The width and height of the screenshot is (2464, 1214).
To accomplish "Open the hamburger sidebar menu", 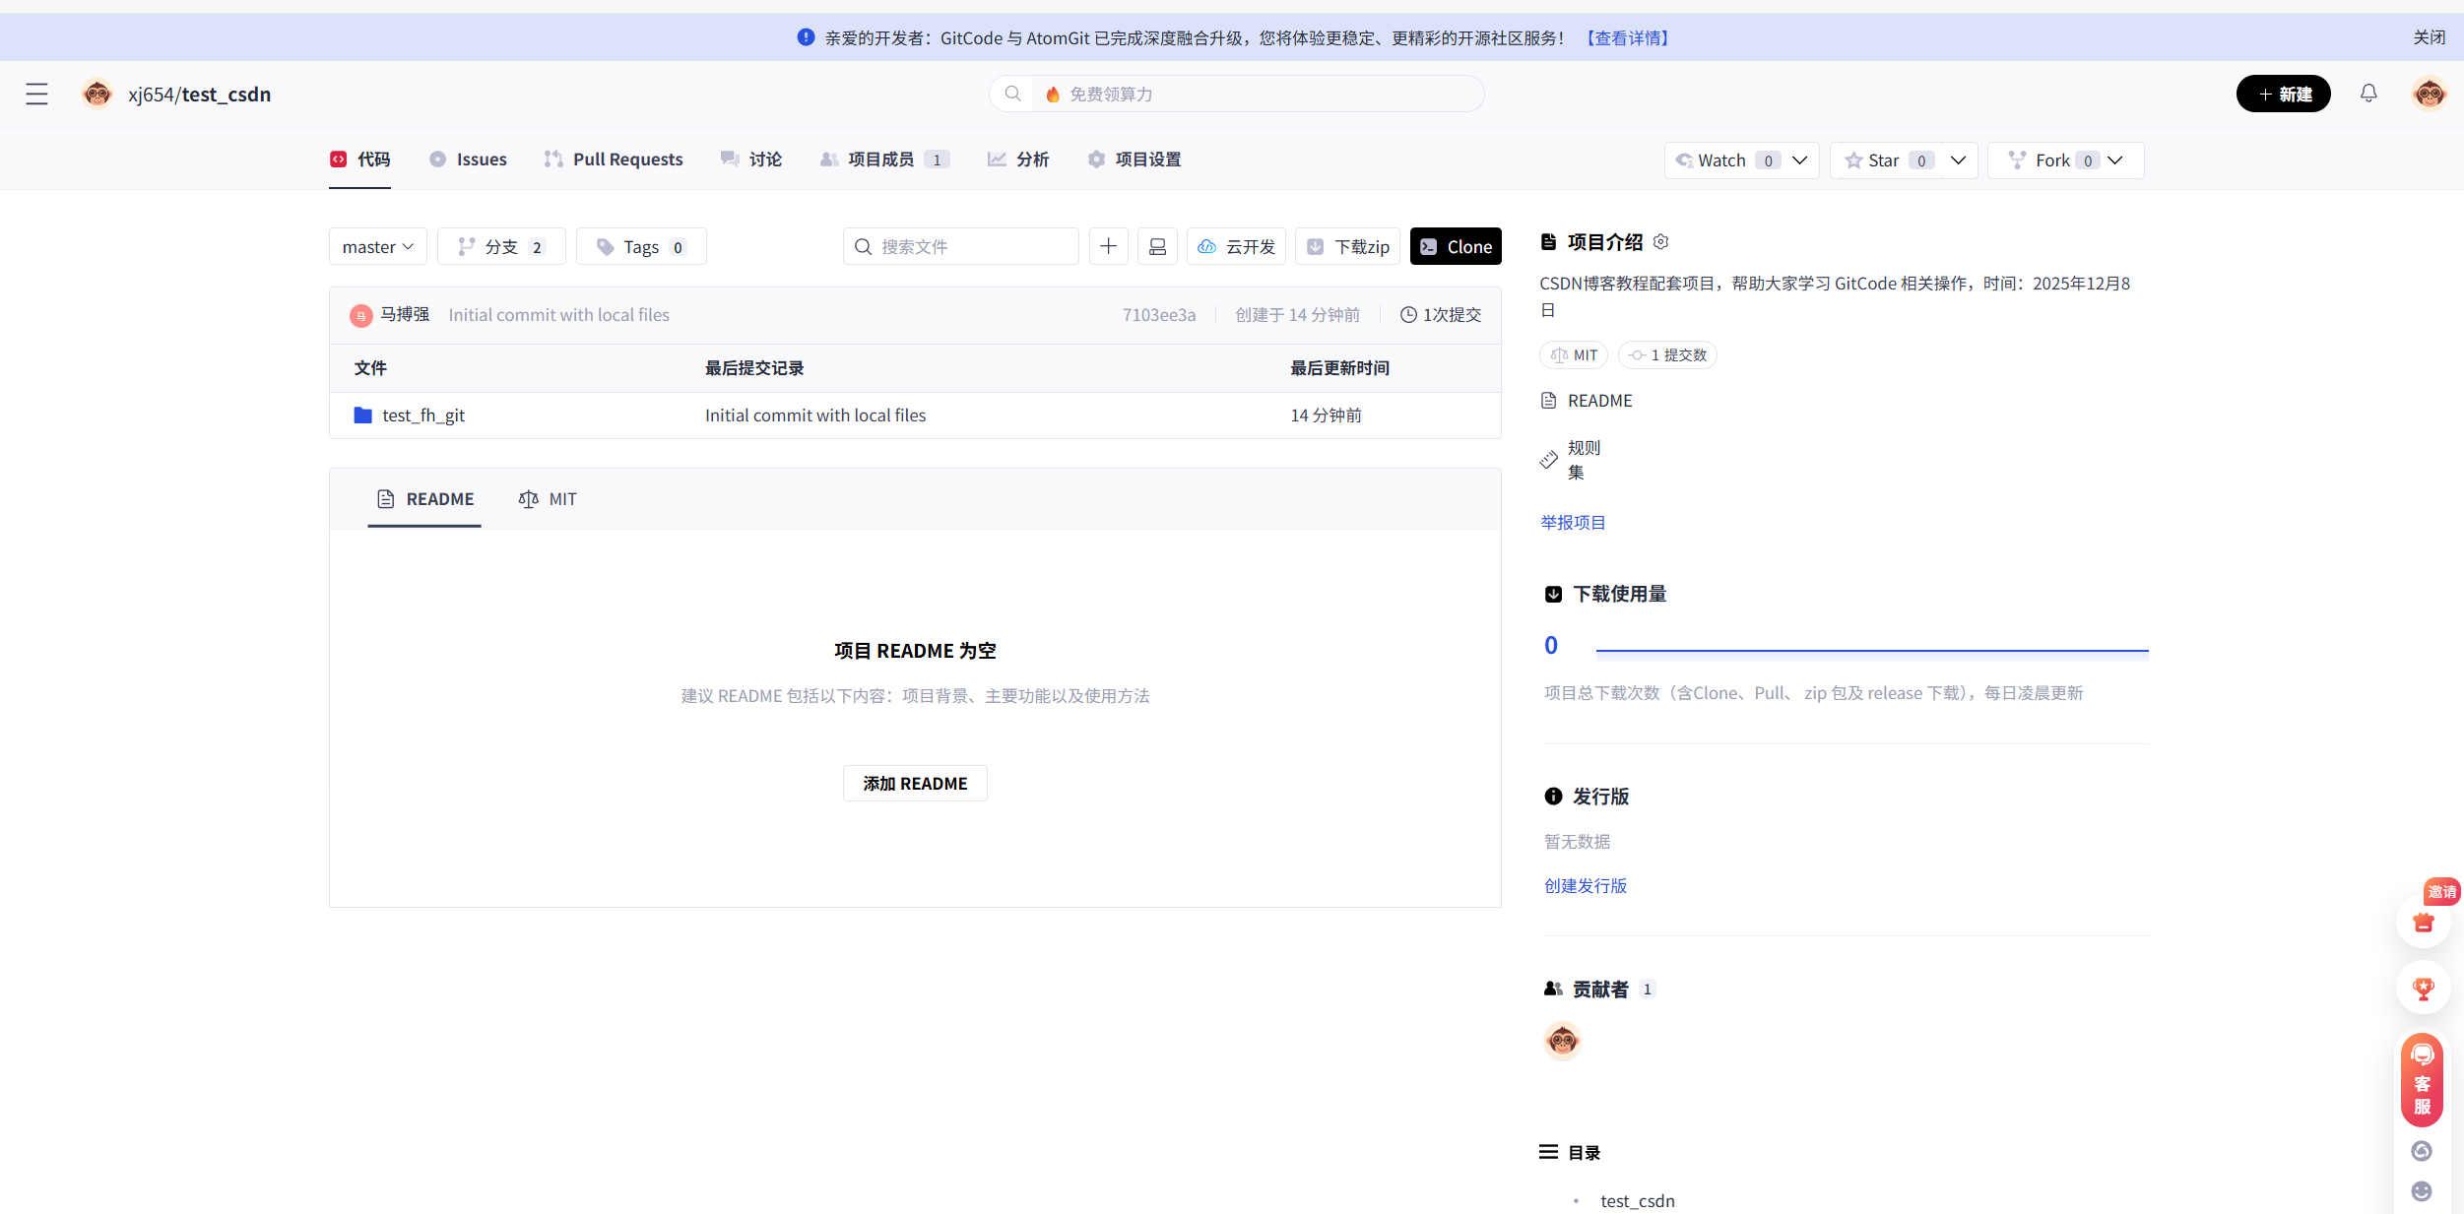I will click(x=36, y=95).
